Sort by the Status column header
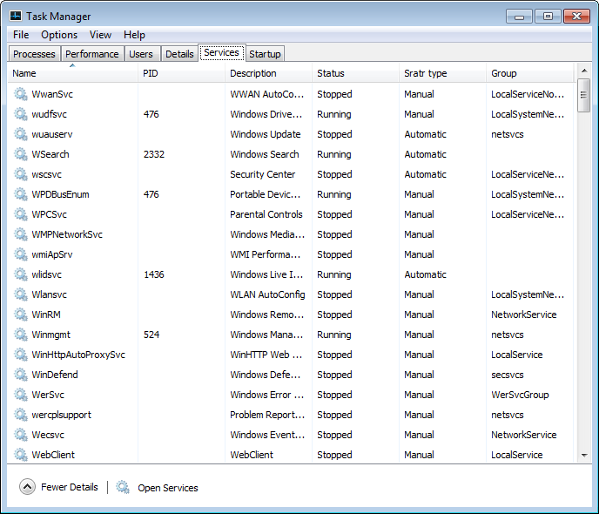 pyautogui.click(x=355, y=73)
